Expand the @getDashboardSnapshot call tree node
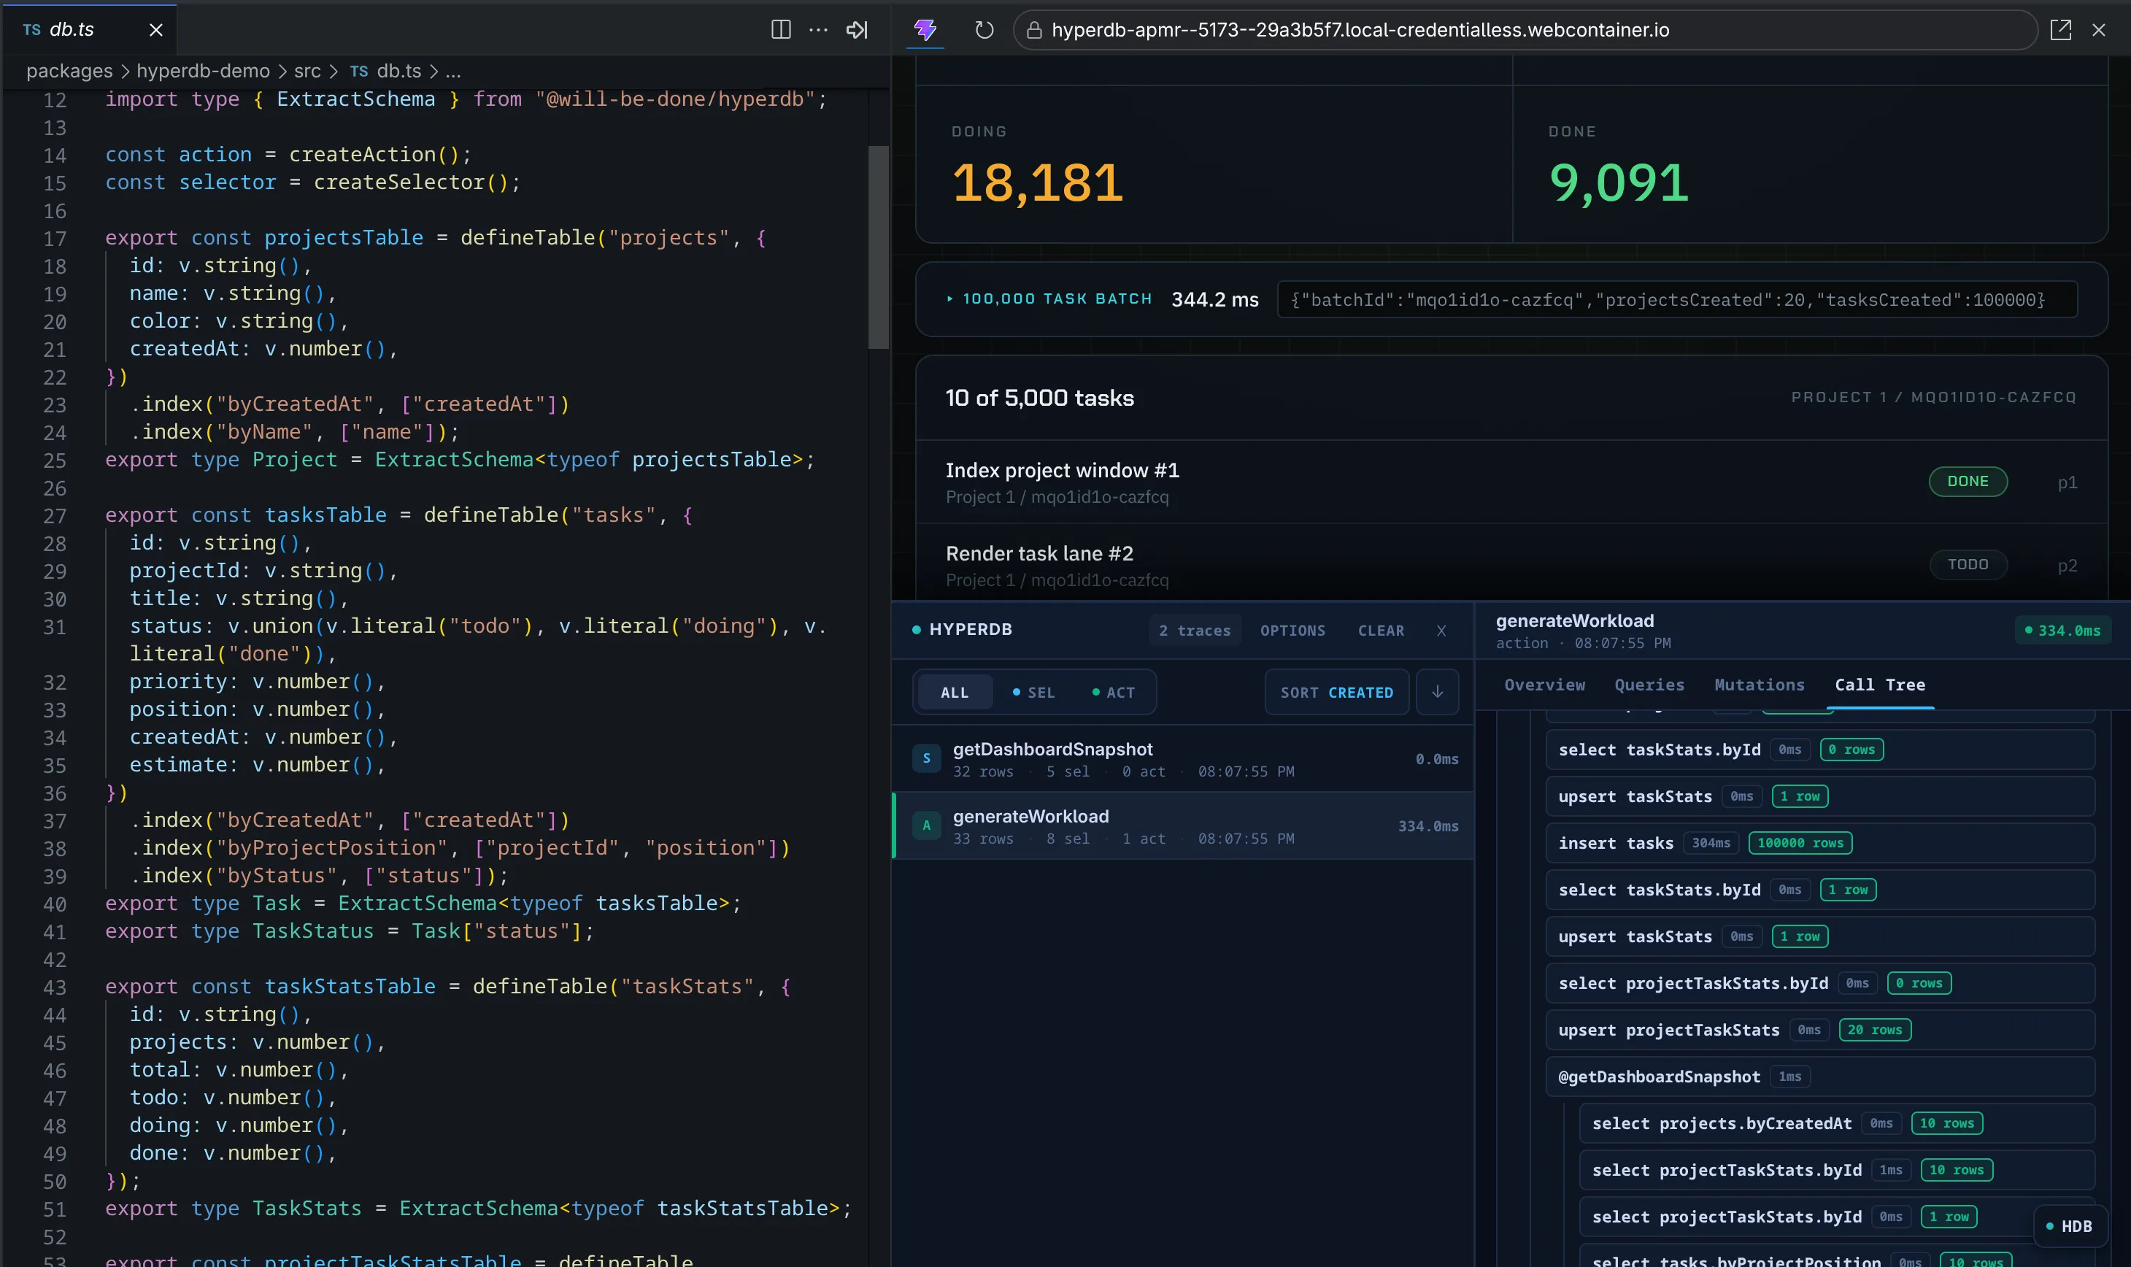The width and height of the screenshot is (2131, 1267). click(x=1819, y=1077)
